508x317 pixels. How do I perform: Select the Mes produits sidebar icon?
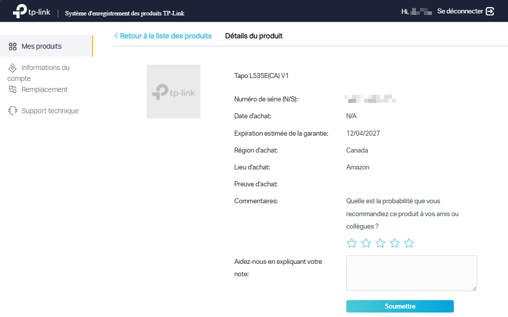12,46
